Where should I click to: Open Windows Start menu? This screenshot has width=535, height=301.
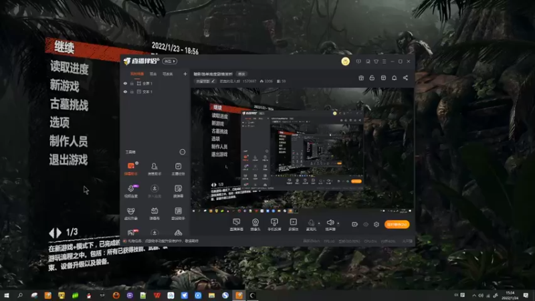coord(7,295)
